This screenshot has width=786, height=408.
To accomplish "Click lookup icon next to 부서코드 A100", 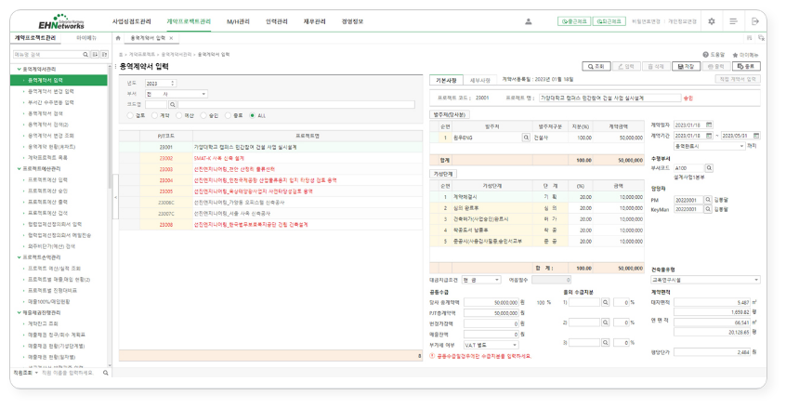I will 709,168.
